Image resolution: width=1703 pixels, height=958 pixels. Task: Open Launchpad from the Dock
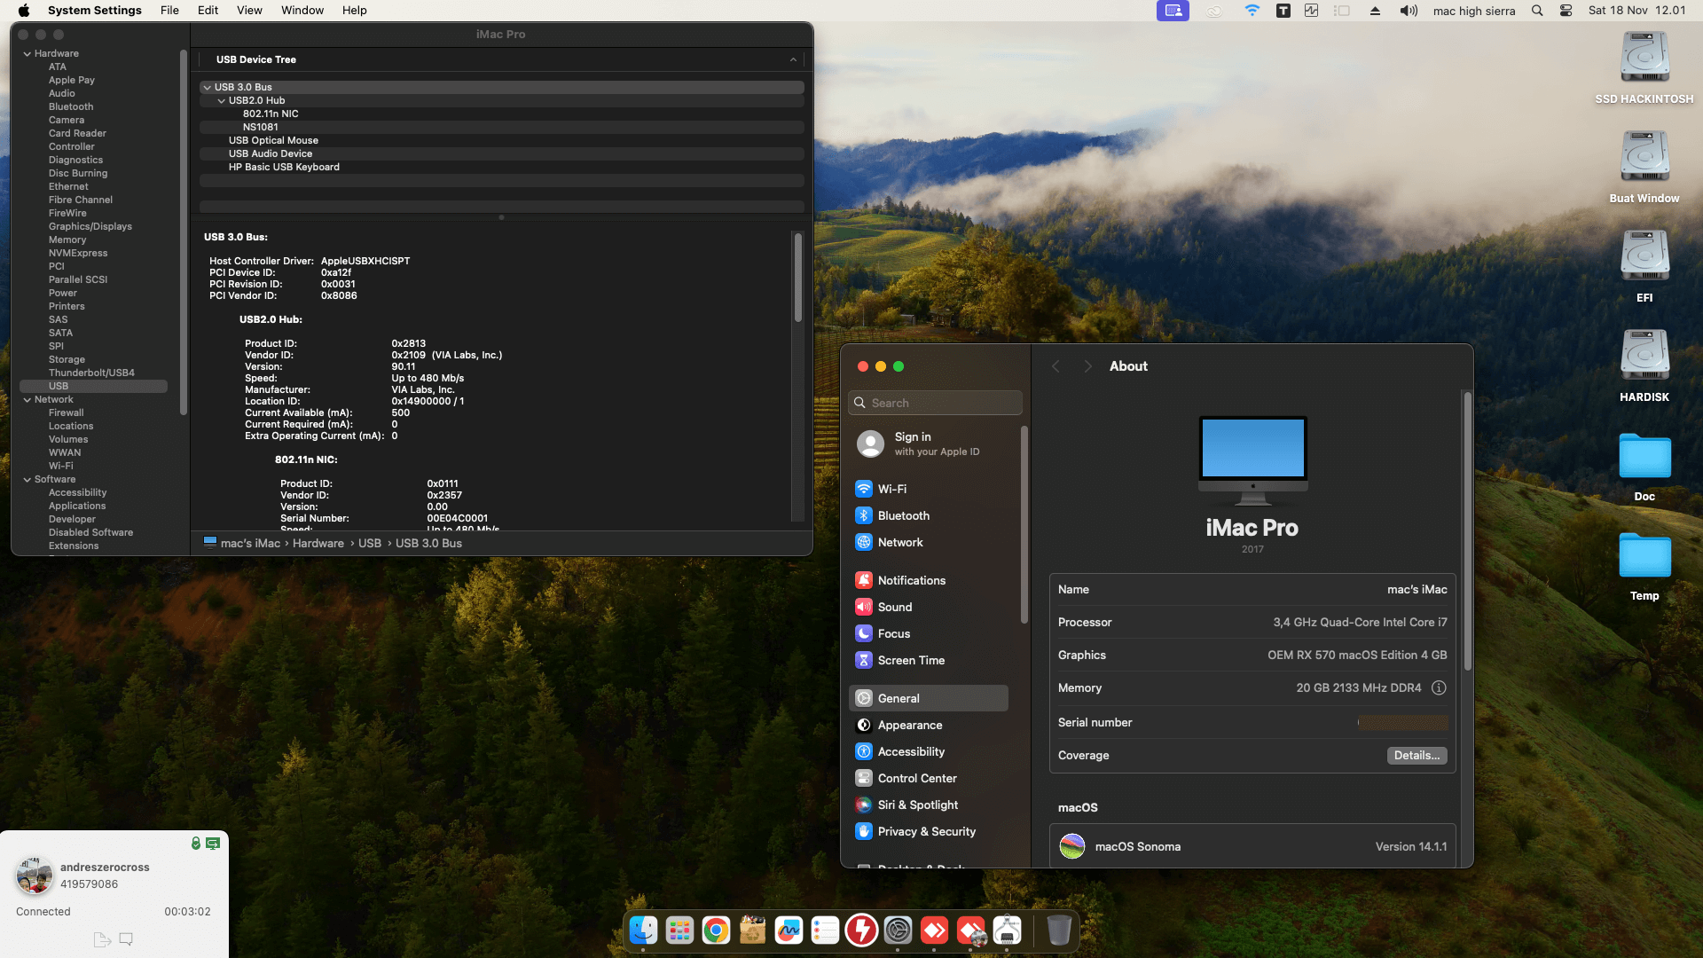(x=679, y=930)
